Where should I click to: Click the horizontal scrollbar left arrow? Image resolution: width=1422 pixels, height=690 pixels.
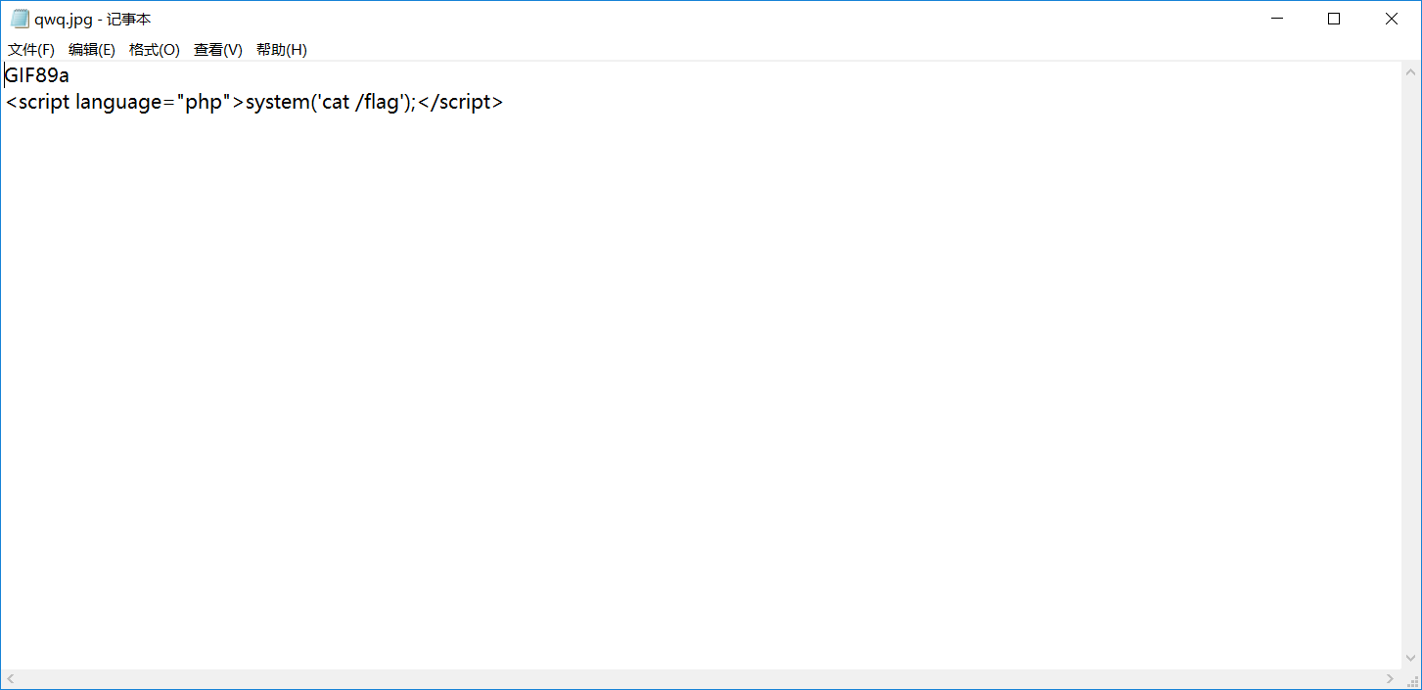11,678
